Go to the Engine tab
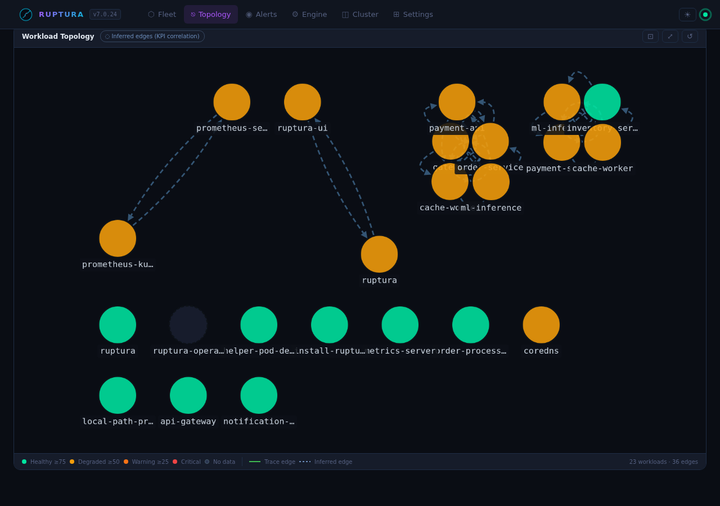This screenshot has width=720, height=506. (x=309, y=15)
